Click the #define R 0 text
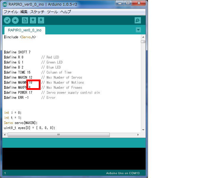This screenshot has width=219, height=178. (x=14, y=57)
